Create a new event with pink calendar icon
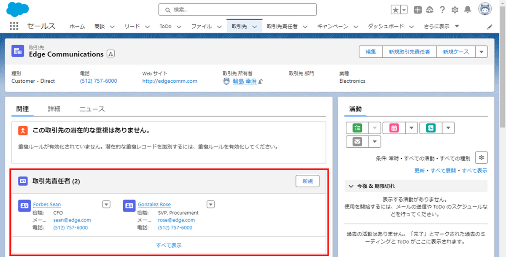Image resolution: width=506 pixels, height=257 pixels. point(394,128)
